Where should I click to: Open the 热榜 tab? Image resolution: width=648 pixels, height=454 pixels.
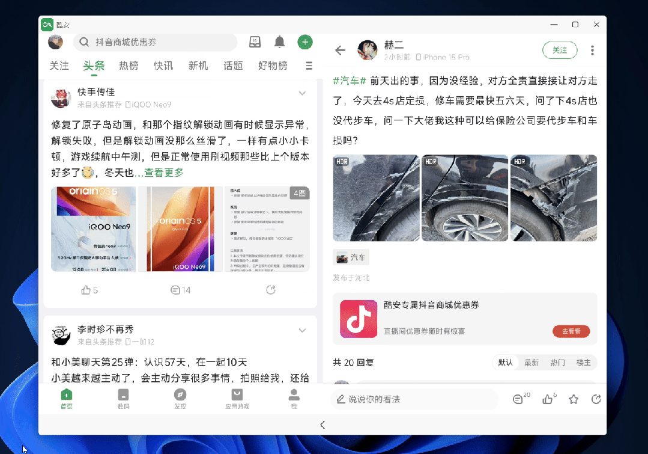[x=129, y=66]
